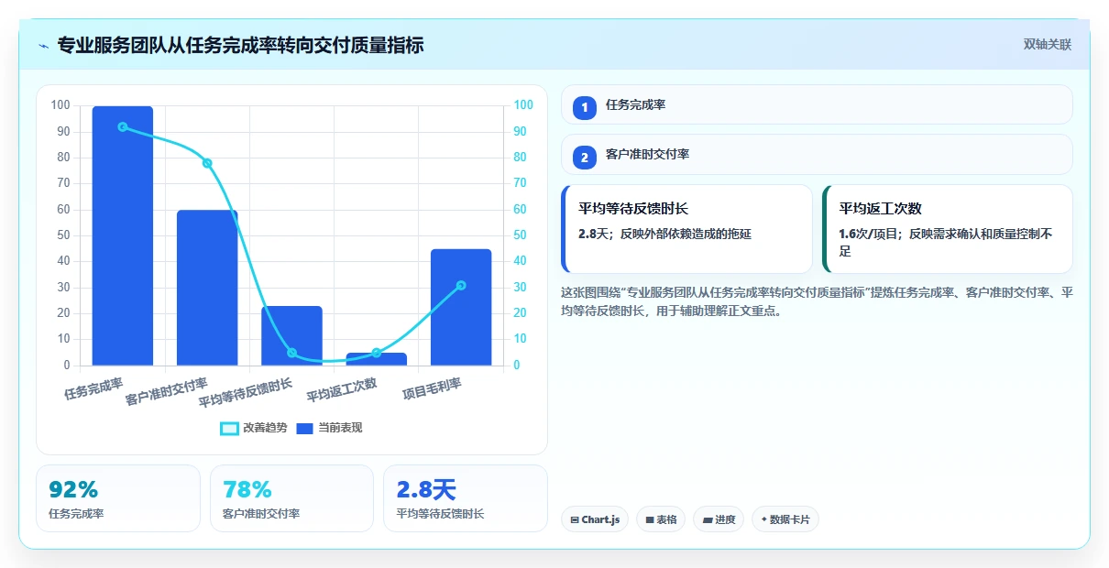
Task: Click the 92% 任务完成率 stat card
Action: [118, 498]
